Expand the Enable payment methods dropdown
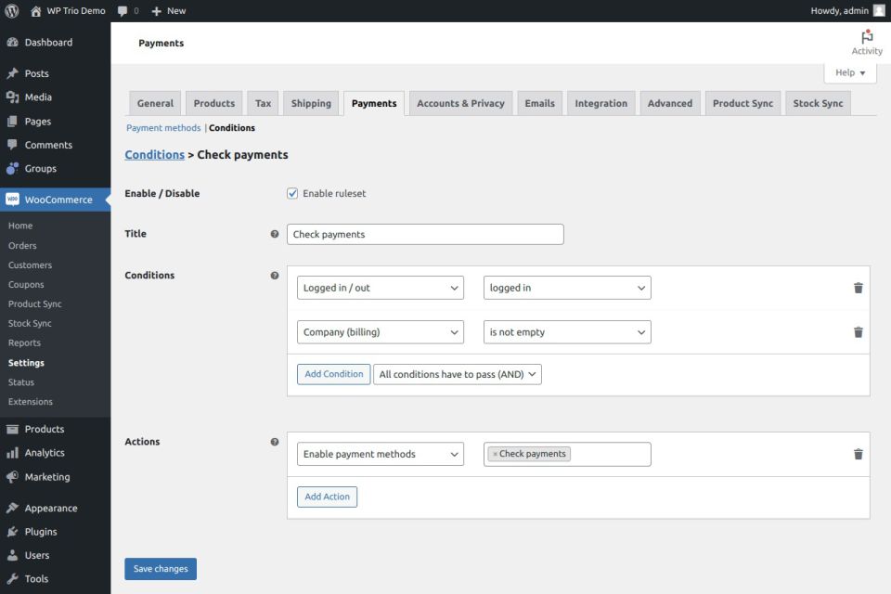891x594 pixels. (x=381, y=454)
